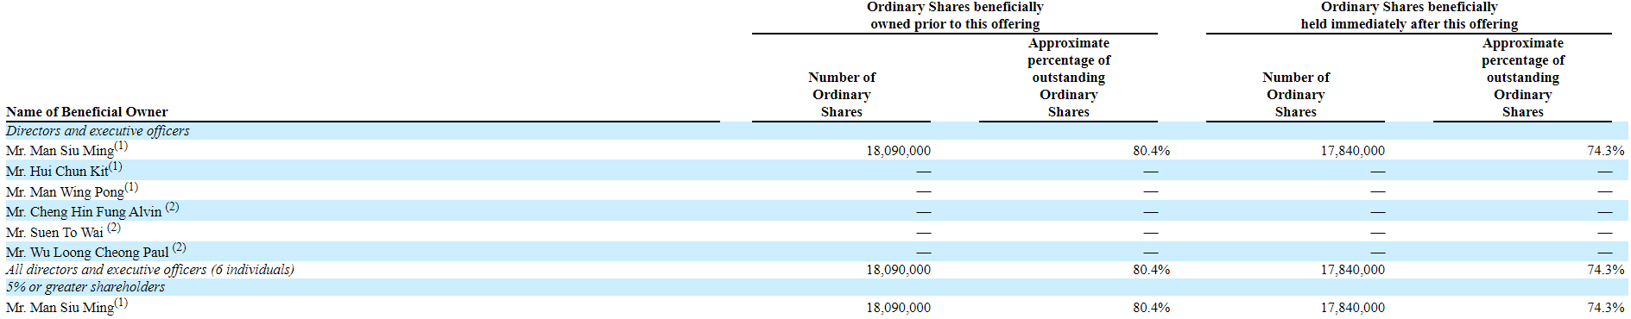Click 17,840,000 in the 5% shareholders section
Screen dimensions: 1631x319
click(x=1352, y=308)
